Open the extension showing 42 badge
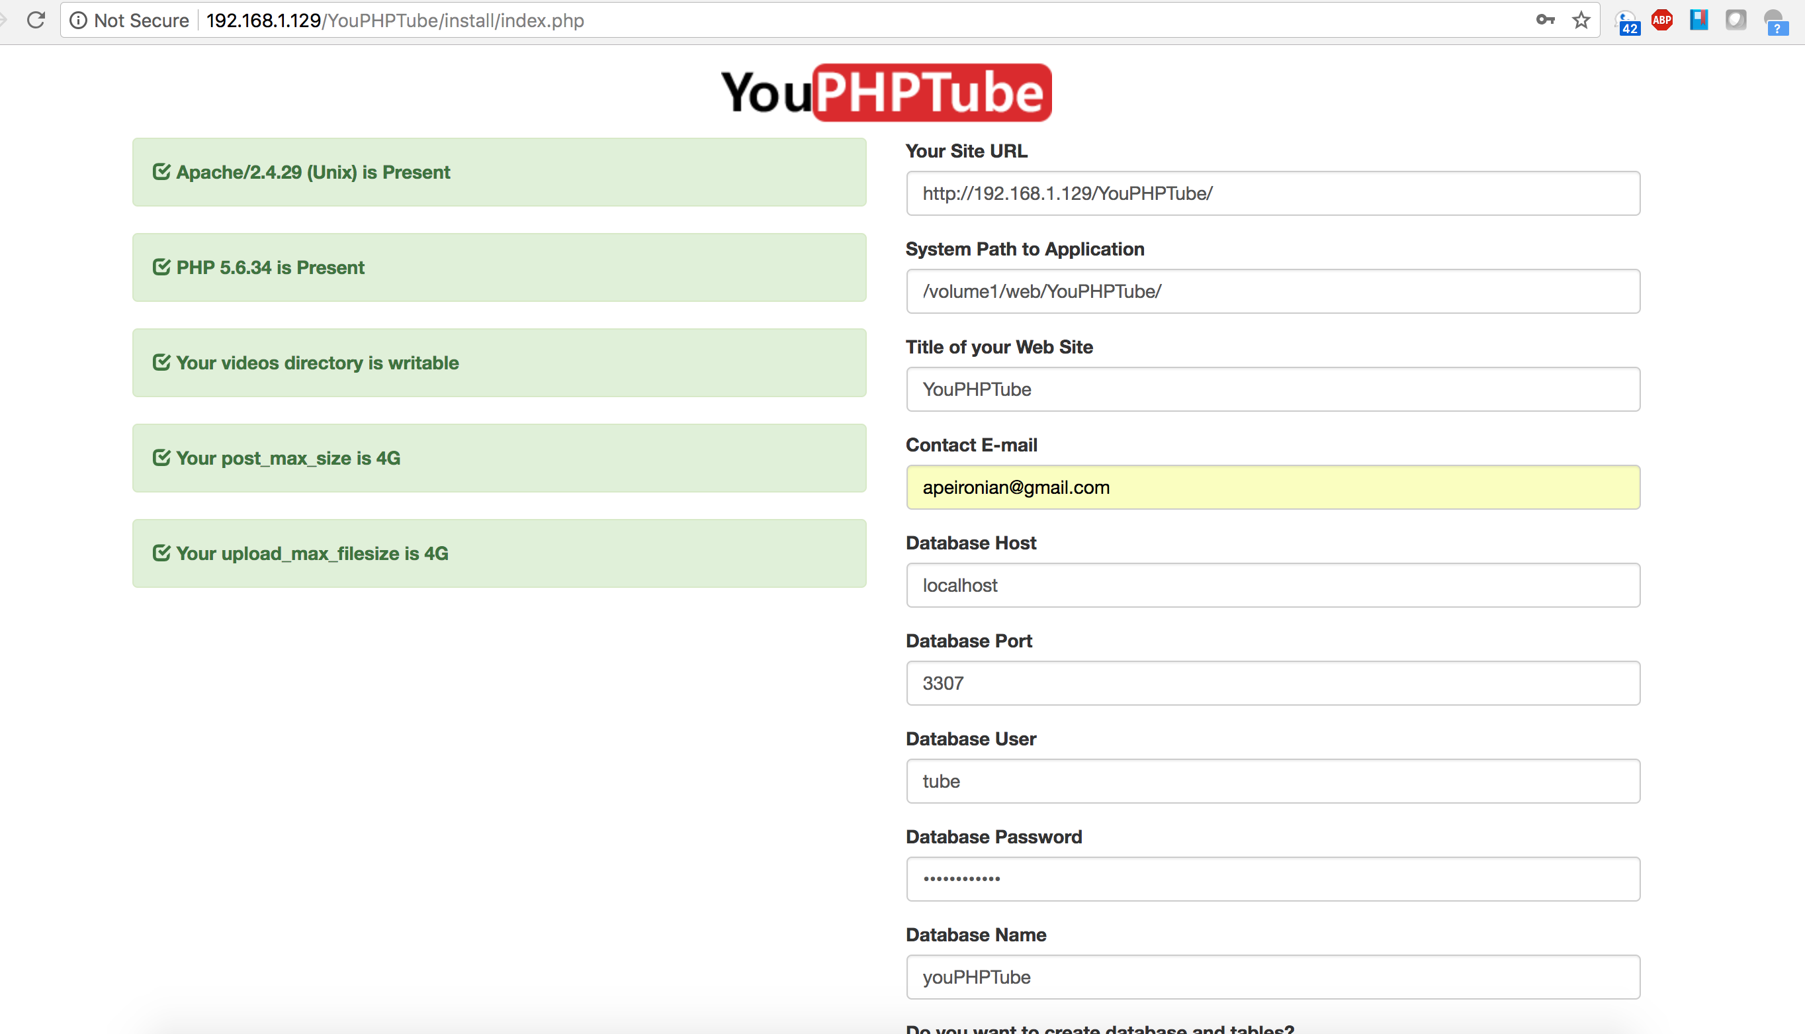Screen dimensions: 1805x1034 point(1628,20)
